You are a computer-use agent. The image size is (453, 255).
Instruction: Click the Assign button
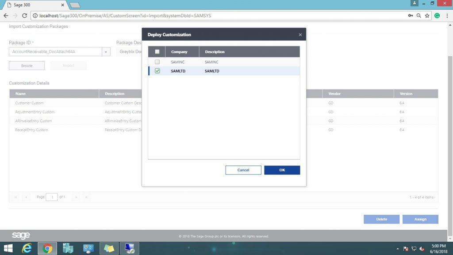(x=420, y=219)
